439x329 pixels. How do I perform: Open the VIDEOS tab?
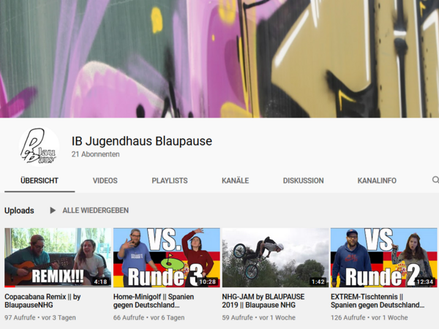[105, 181]
